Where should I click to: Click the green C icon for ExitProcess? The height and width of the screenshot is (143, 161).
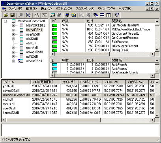[x=54, y=42]
